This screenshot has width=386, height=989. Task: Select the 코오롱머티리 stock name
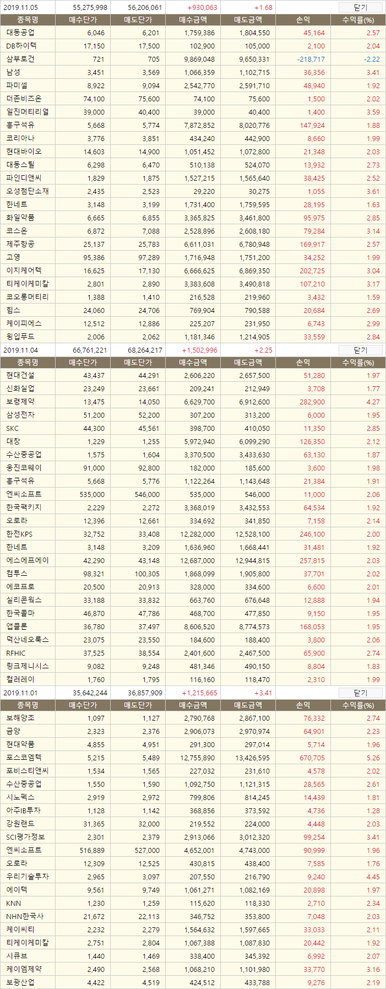point(27,298)
